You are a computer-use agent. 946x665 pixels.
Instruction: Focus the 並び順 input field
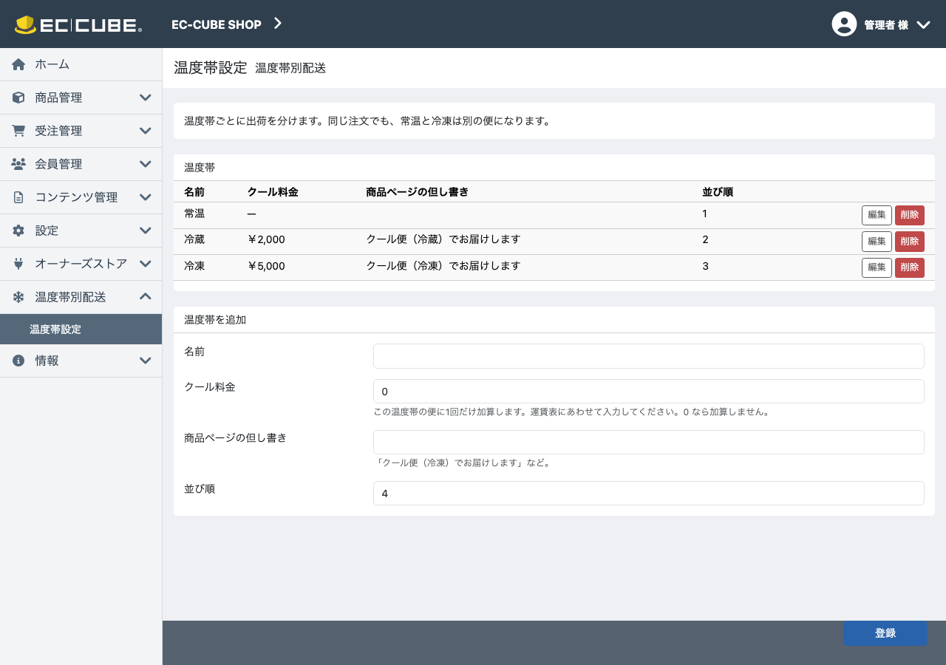(x=649, y=494)
